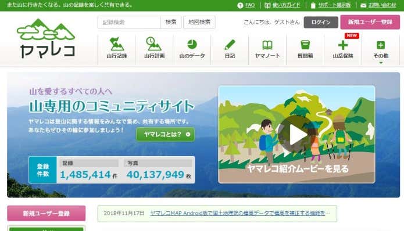This screenshot has height=231, width=404.
Task: Click the 山専用のコミュニティサイト headline
Action: pyautogui.click(x=112, y=106)
